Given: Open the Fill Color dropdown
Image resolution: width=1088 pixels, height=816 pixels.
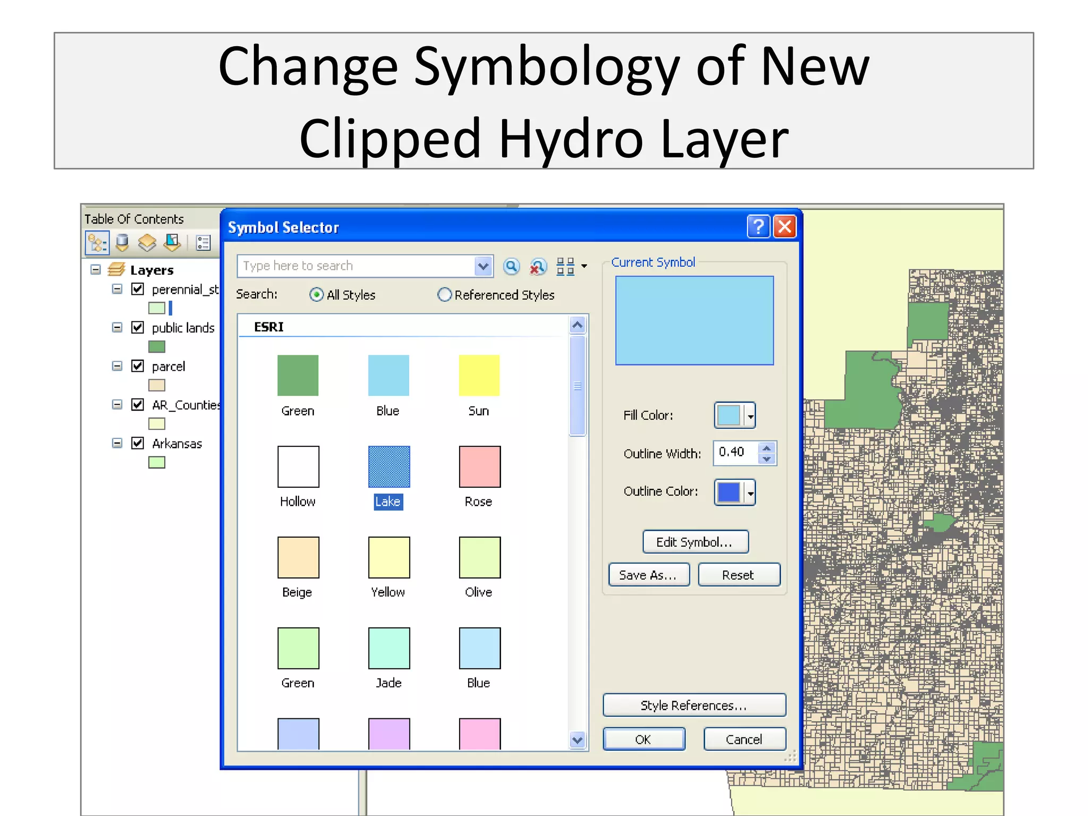Looking at the screenshot, I should 750,415.
